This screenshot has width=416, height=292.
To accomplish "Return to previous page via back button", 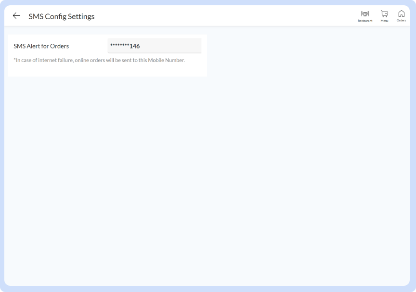I will coord(16,15).
